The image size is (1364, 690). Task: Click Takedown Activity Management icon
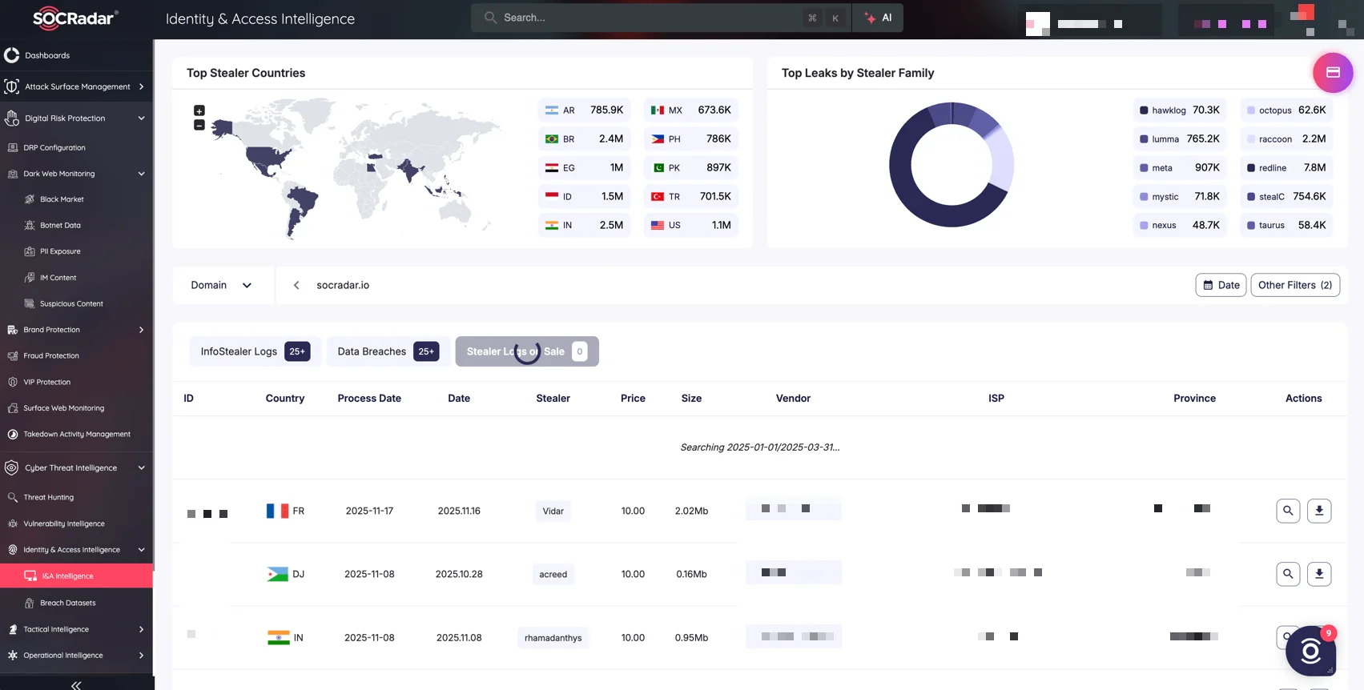[12, 434]
